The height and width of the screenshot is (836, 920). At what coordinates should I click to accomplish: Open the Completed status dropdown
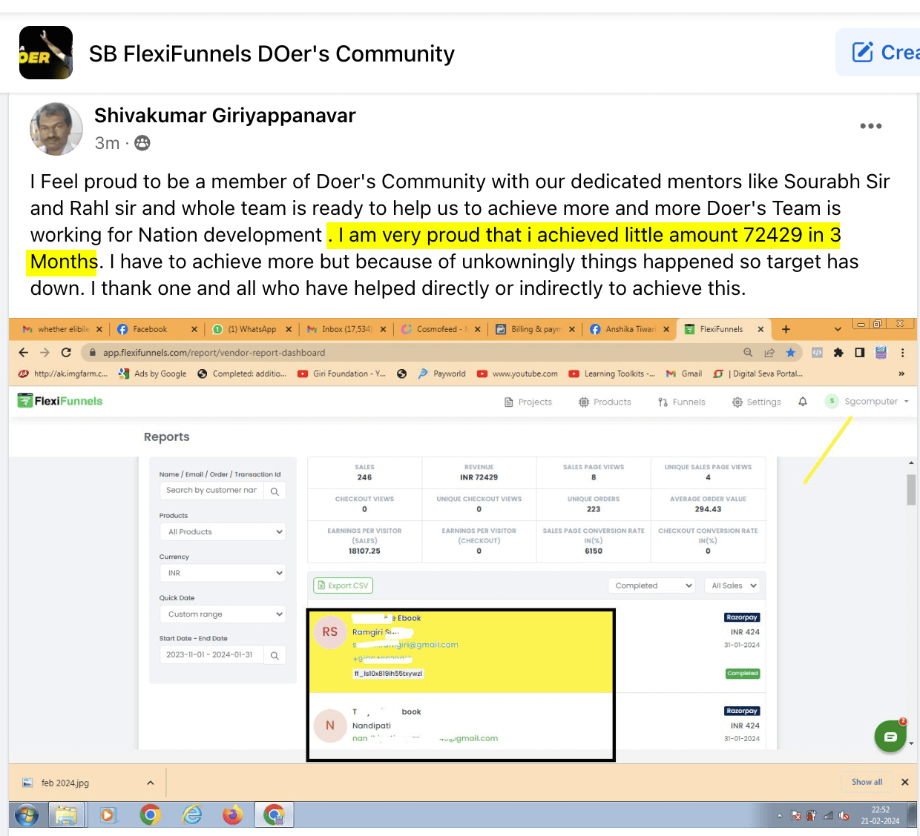coord(651,585)
